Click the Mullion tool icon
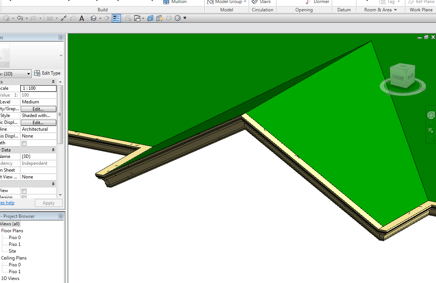Screen dimensions: 436x283 click(x=166, y=2)
